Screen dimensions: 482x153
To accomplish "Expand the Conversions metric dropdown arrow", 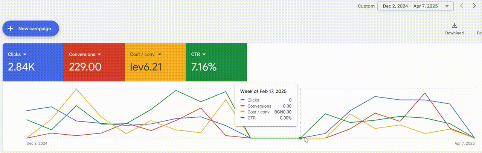I will click(99, 55).
